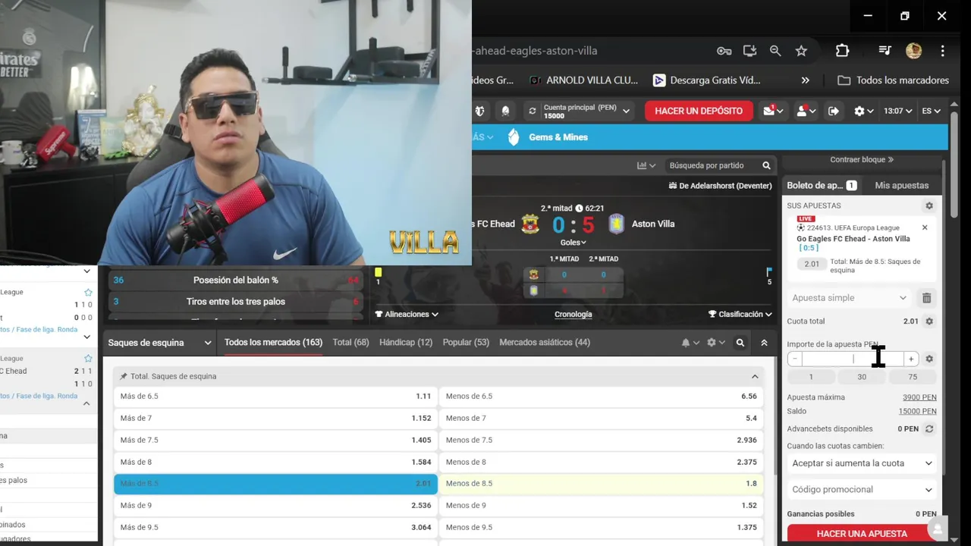Open the media controls icon in the browser toolbar
Screen dimensions: 971x546
(x=885, y=51)
